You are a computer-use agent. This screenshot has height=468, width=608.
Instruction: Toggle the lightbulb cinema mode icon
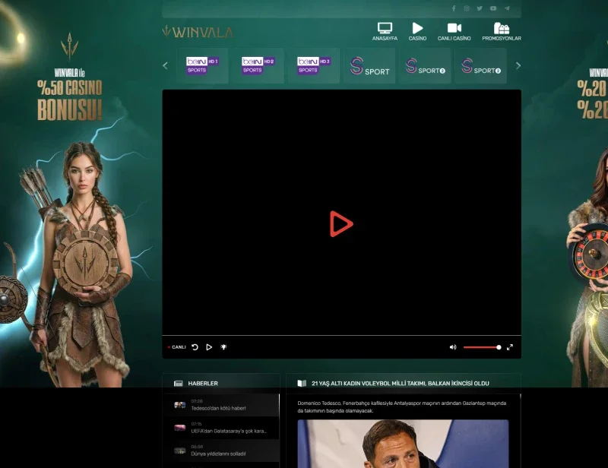coord(223,347)
